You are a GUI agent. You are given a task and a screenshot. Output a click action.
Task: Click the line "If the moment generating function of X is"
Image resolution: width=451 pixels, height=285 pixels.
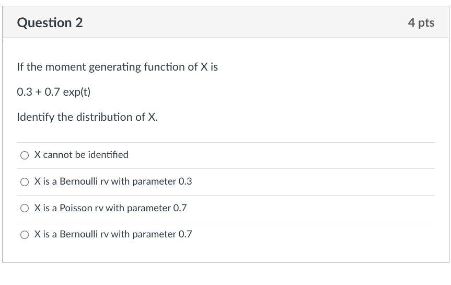click(x=117, y=67)
